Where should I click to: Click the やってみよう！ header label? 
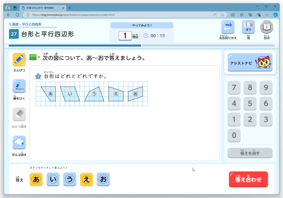click(142, 25)
